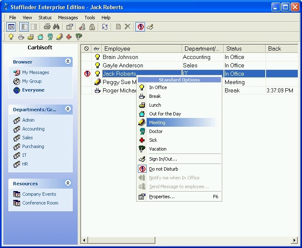
Task: Toggle the first list view toolbar button
Action: 11,27
